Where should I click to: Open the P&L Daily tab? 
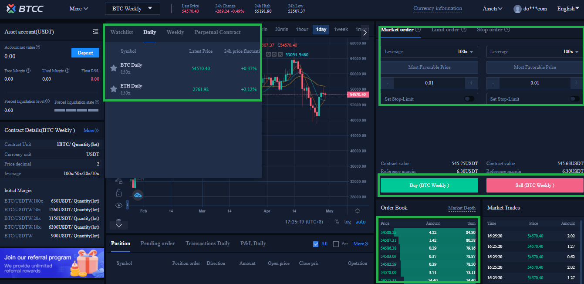(x=253, y=243)
